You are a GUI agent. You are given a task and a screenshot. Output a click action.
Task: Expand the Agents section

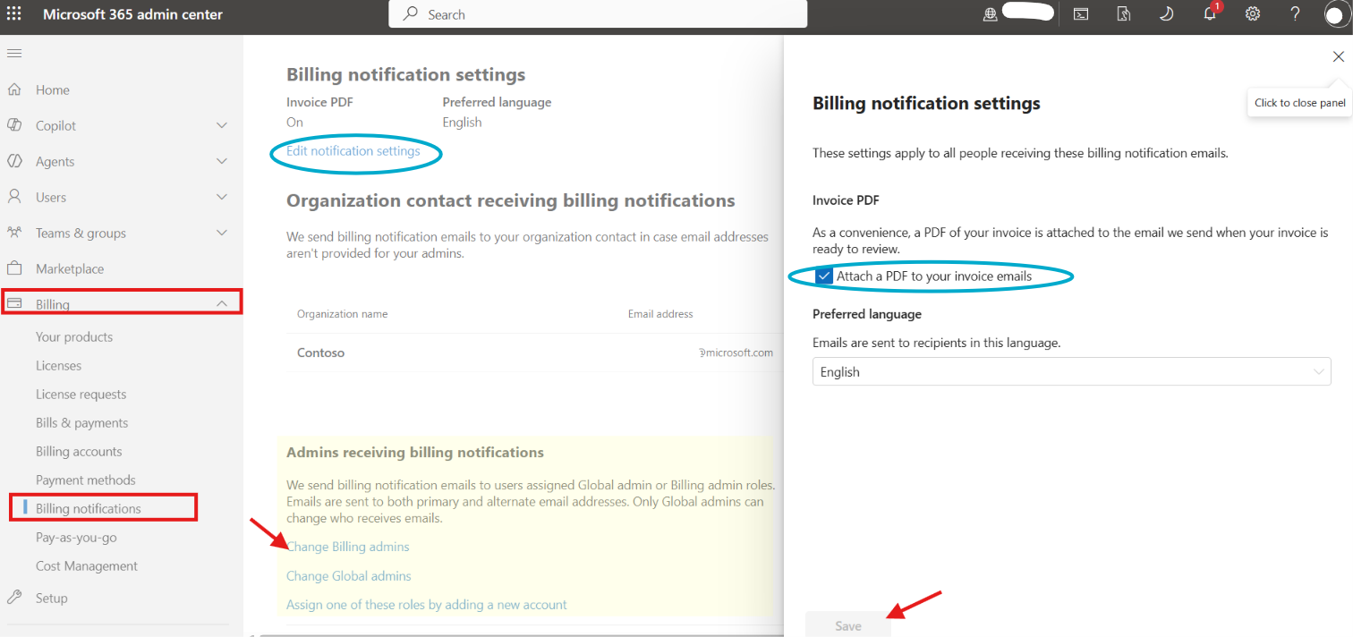tap(222, 161)
